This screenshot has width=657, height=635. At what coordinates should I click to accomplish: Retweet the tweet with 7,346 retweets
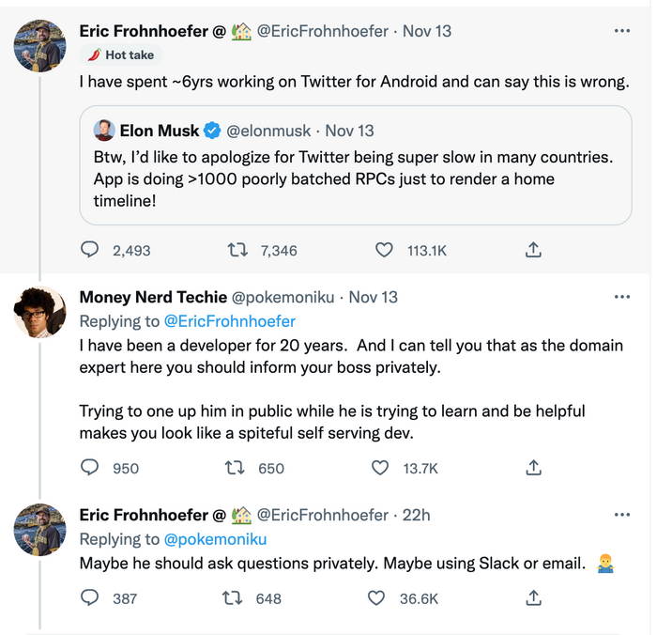tap(238, 250)
